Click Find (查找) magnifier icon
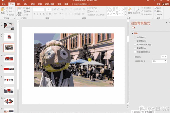 [x=155, y=8]
